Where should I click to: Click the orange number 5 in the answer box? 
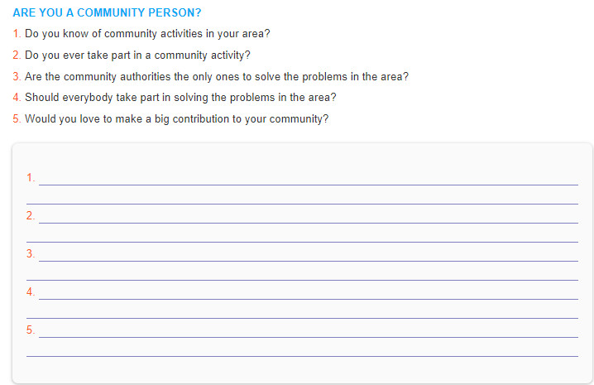click(31, 330)
